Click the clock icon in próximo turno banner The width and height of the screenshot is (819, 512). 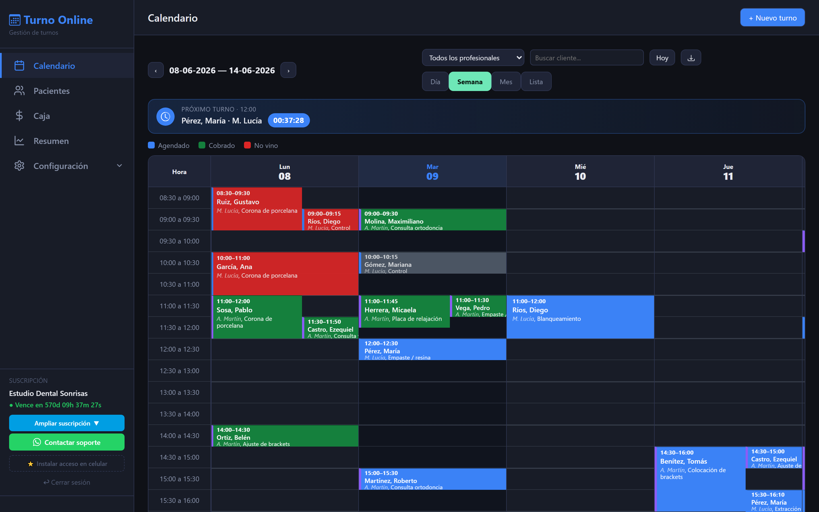pyautogui.click(x=166, y=117)
